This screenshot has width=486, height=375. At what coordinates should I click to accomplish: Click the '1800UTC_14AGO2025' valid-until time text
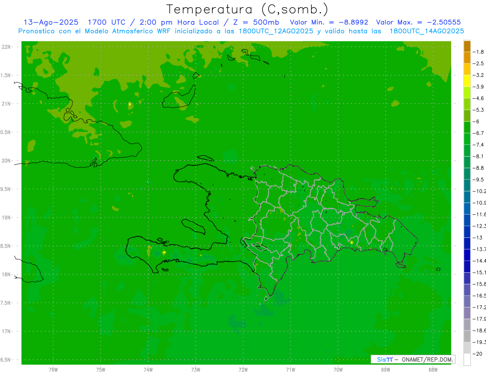[426, 31]
